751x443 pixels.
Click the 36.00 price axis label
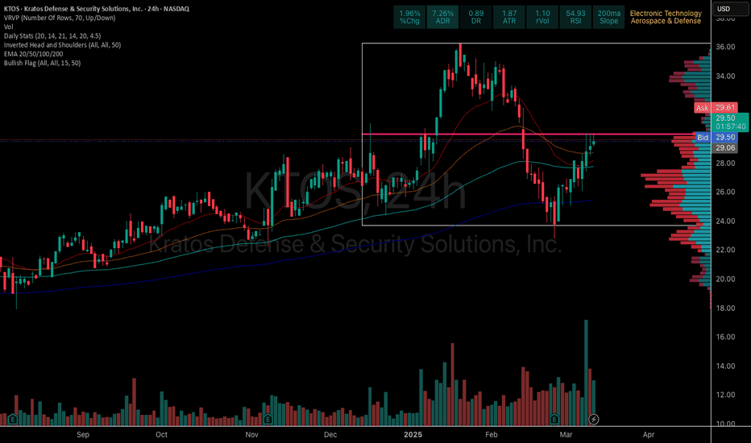(725, 47)
